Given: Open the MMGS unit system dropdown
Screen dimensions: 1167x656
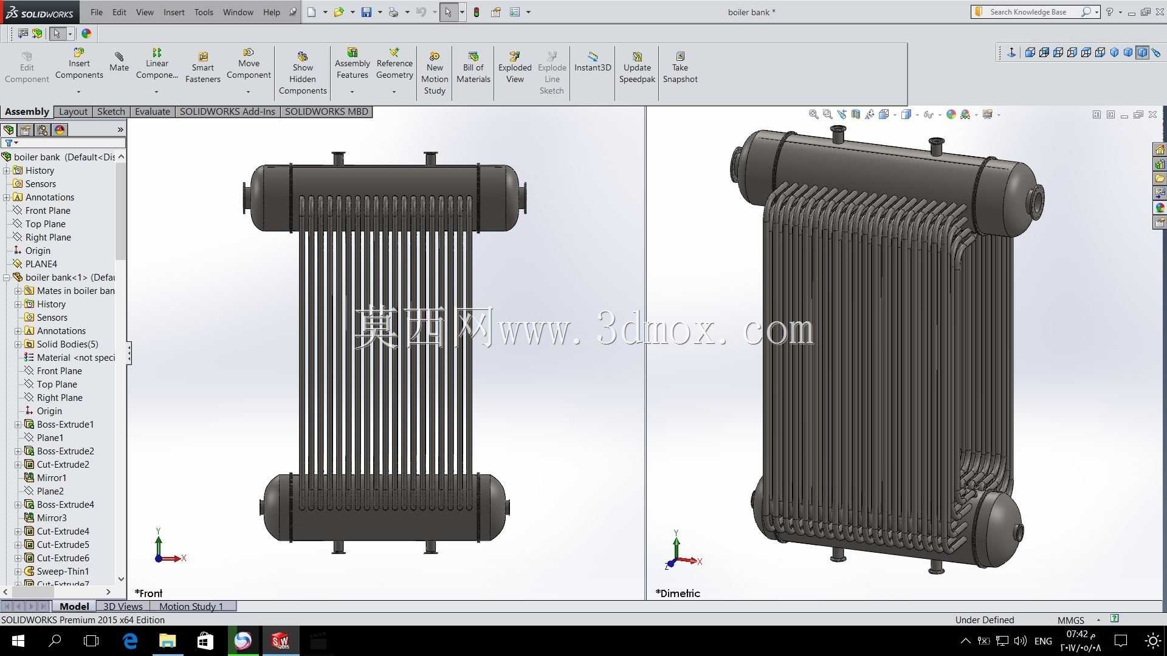Looking at the screenshot, I should click(x=1098, y=620).
